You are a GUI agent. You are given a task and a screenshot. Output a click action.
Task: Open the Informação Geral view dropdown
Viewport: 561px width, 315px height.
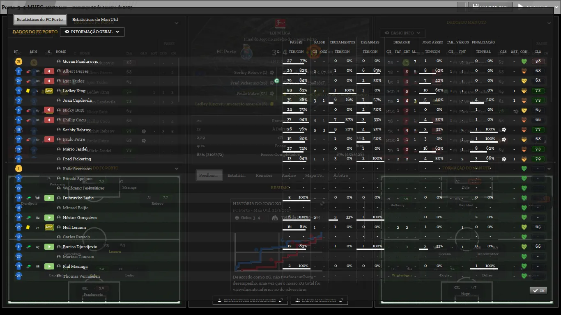tap(92, 32)
